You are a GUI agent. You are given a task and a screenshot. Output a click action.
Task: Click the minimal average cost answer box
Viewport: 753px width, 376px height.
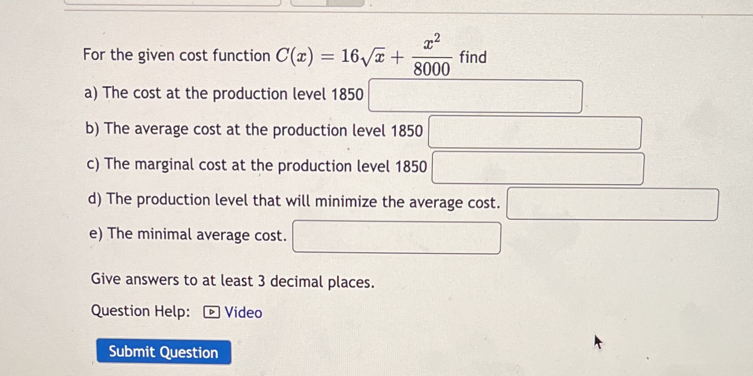click(396, 237)
